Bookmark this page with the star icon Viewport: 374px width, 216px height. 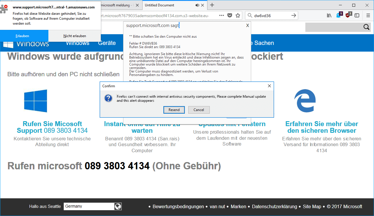[x=238, y=15]
